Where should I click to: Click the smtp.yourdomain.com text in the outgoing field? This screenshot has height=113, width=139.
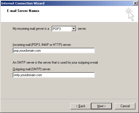[28, 75]
